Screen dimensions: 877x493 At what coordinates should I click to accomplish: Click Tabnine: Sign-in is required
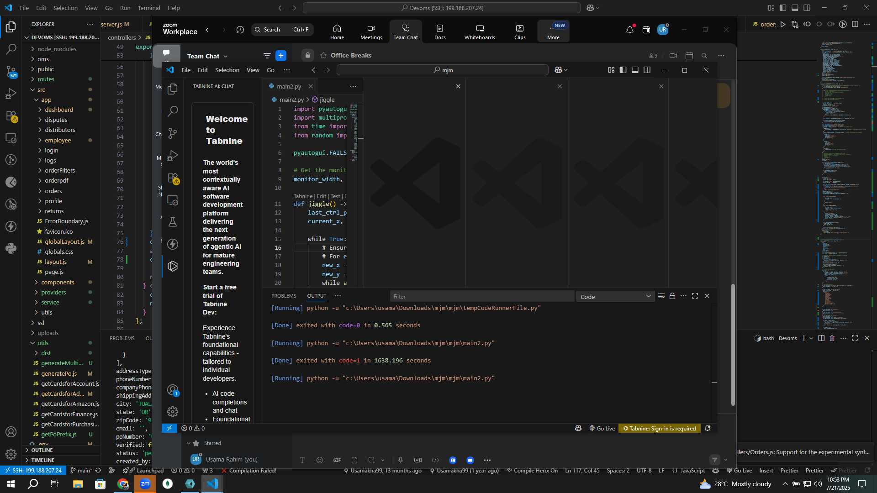(x=660, y=429)
